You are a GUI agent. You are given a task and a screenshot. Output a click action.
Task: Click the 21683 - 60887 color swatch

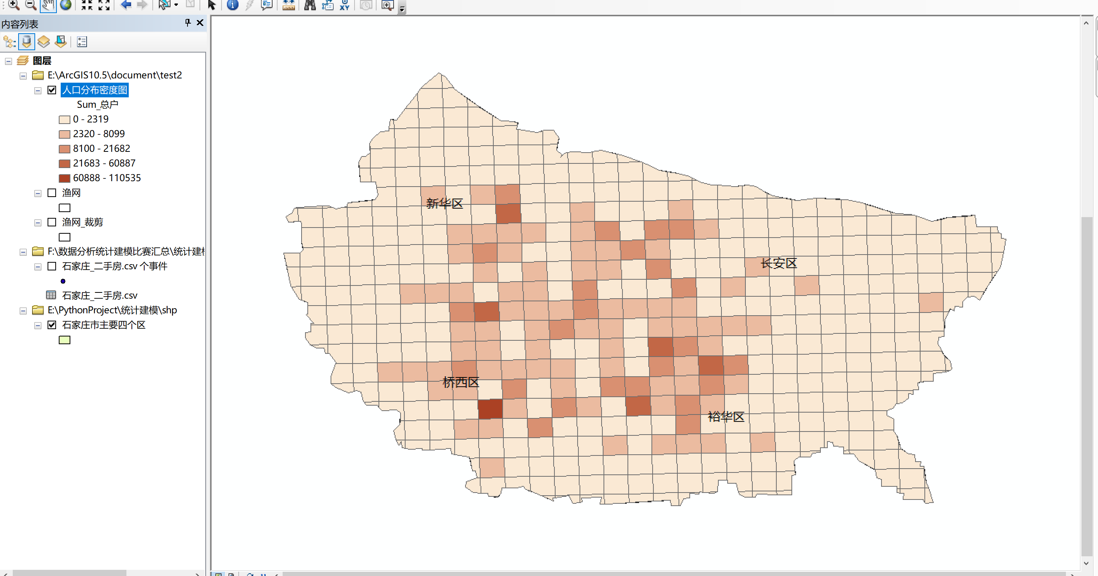click(64, 163)
